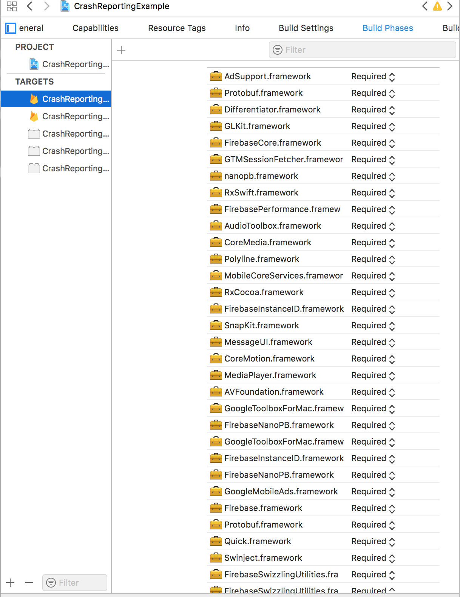Switch to the Resource Tags tab

(177, 28)
